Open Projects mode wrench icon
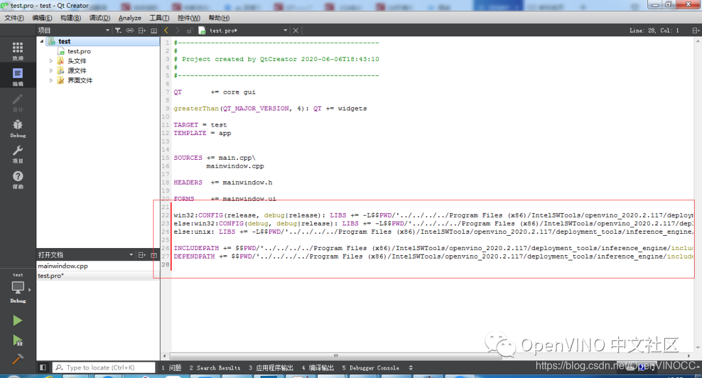Image resolution: width=702 pixels, height=378 pixels. [x=18, y=154]
